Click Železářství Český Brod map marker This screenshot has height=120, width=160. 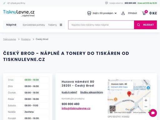(x=148, y=88)
